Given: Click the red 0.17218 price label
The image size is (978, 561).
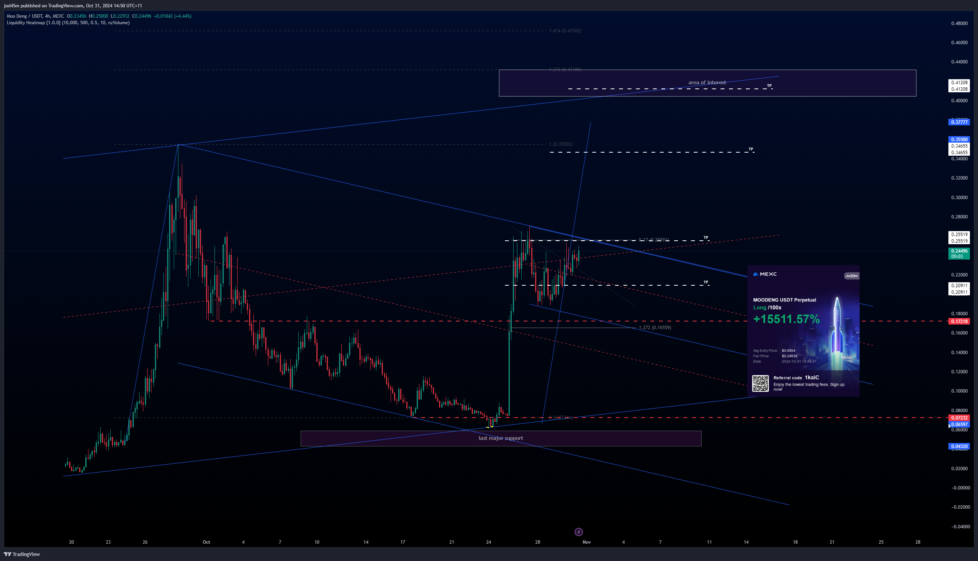Looking at the screenshot, I should click(959, 321).
